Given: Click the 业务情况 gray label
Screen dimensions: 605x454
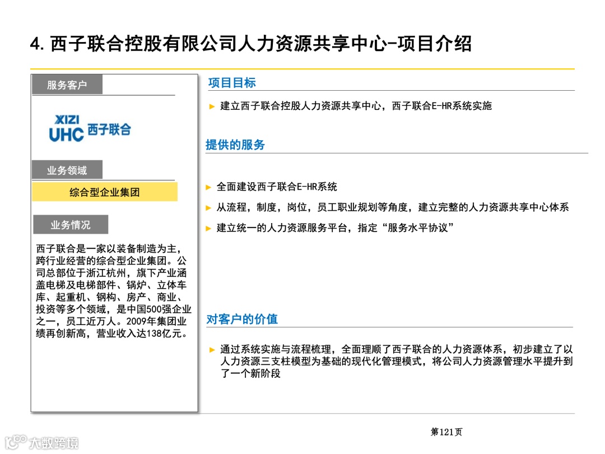Looking at the screenshot, I should point(70,225).
